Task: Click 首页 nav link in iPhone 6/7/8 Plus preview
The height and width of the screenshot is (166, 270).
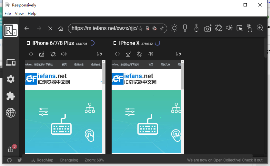Action: 64,65
